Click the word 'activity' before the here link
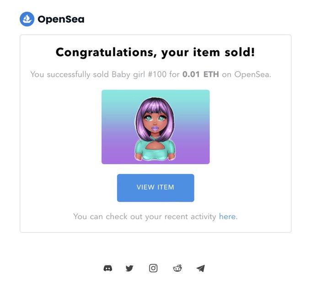 point(204,216)
